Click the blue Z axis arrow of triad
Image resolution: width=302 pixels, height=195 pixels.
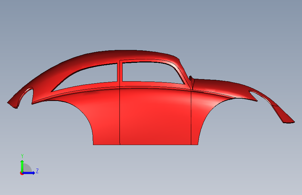[x=29, y=173]
